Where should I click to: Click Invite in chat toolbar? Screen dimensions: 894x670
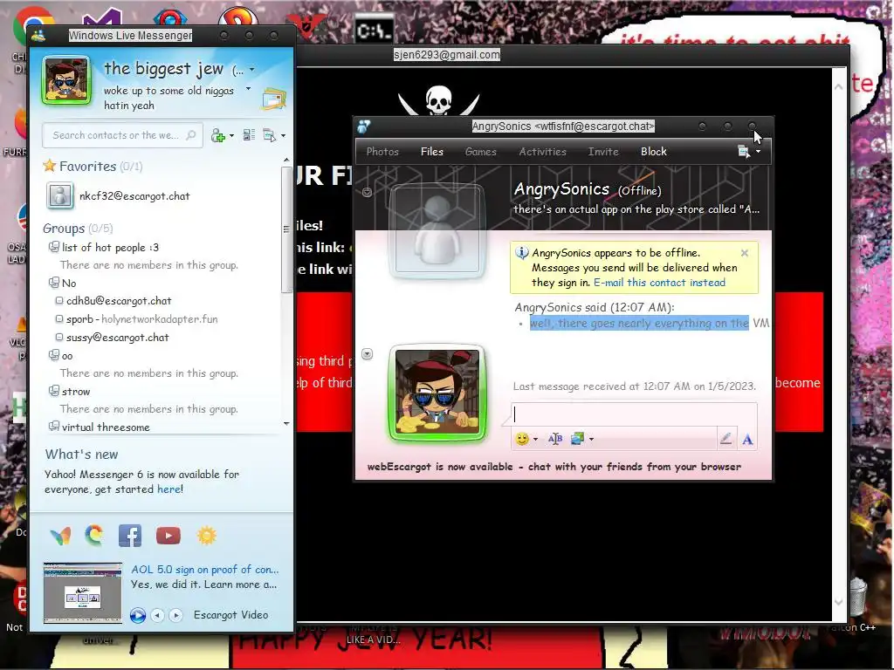pos(603,152)
